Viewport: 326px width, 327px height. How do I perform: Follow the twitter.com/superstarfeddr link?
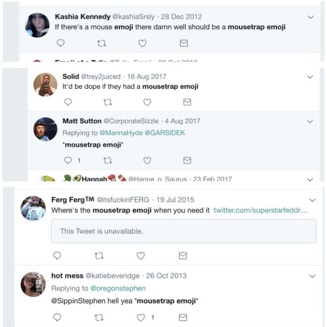pyautogui.click(x=260, y=210)
